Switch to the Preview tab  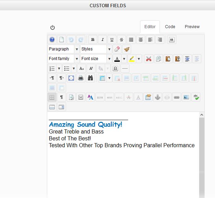coord(192,27)
